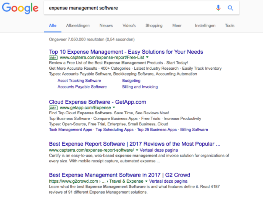Viewport: 263px width, 198px height.
Task: Click the www.capterra.com/expense-report/Free-List URL
Action: 102,58
